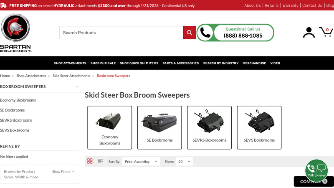
Task: Open the Shop Attachments menu
Action: tap(70, 64)
